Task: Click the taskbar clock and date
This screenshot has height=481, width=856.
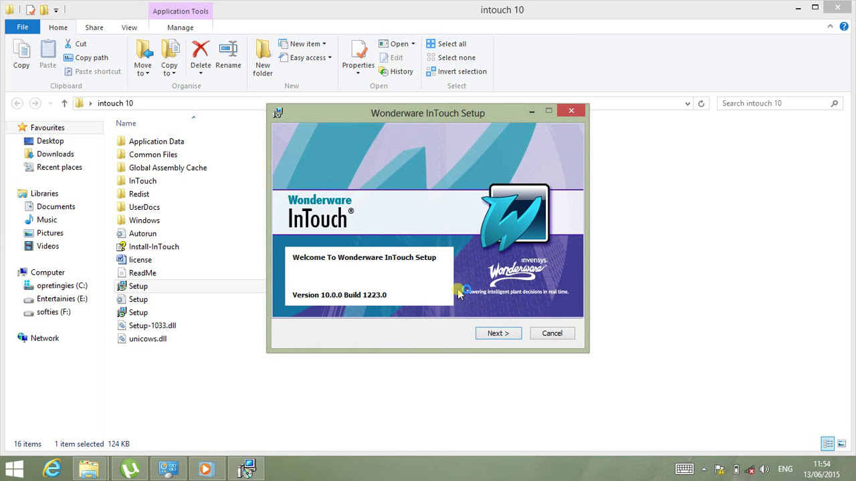Action: [x=823, y=469]
